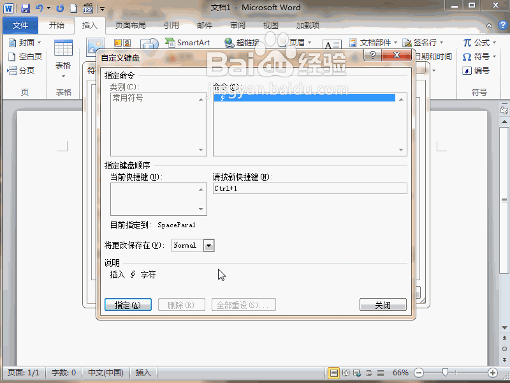This screenshot has width=510, height=383.
Task: Insert a 空白页 (blank page)
Action: point(25,56)
